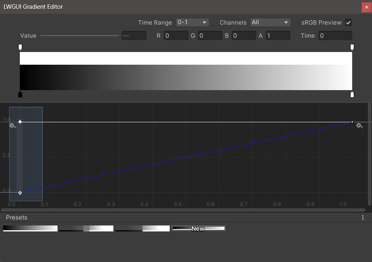Select the first gradient preset thumbnail
This screenshot has height=262, width=372.
[x=30, y=228]
